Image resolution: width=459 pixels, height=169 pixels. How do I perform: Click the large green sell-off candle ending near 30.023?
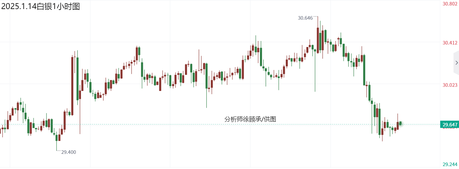(364, 70)
